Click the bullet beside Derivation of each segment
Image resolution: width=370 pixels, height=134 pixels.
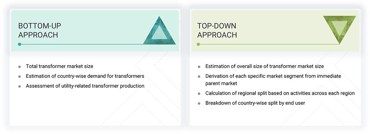199,76
